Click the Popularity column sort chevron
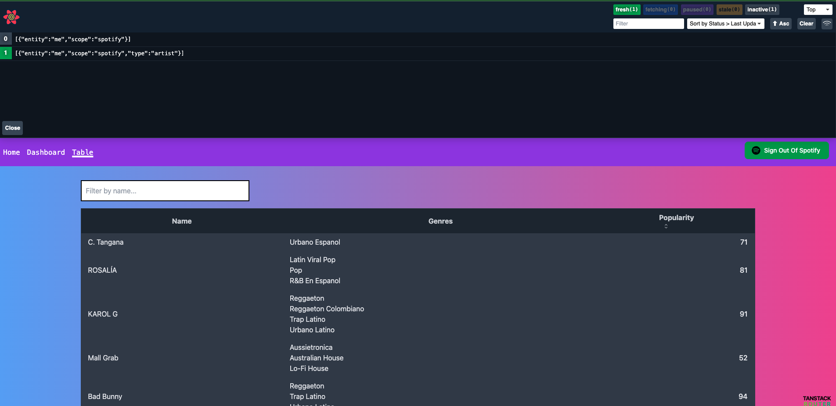 [666, 226]
